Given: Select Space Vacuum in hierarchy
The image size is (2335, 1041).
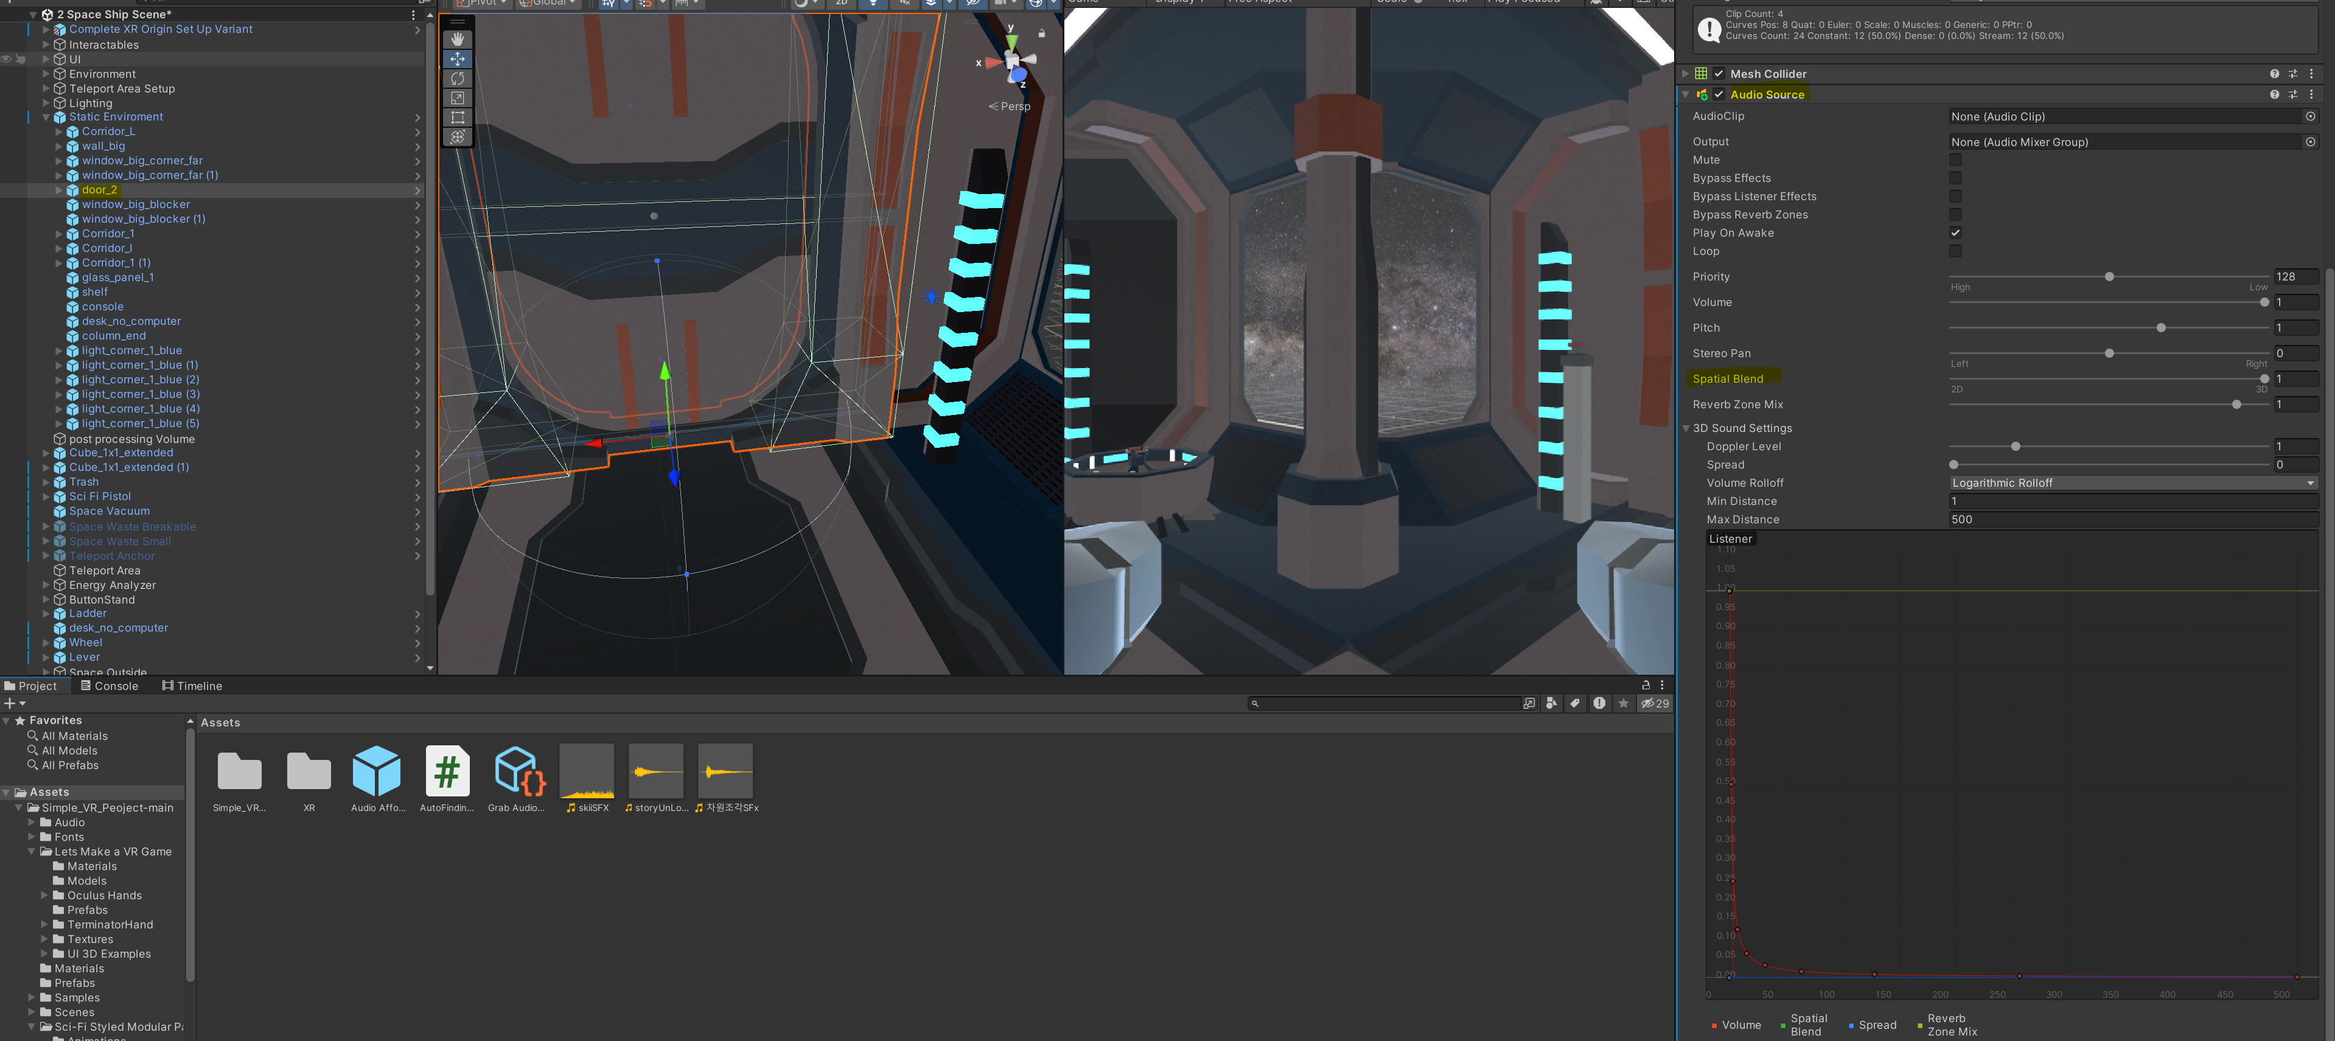Looking at the screenshot, I should tap(109, 511).
